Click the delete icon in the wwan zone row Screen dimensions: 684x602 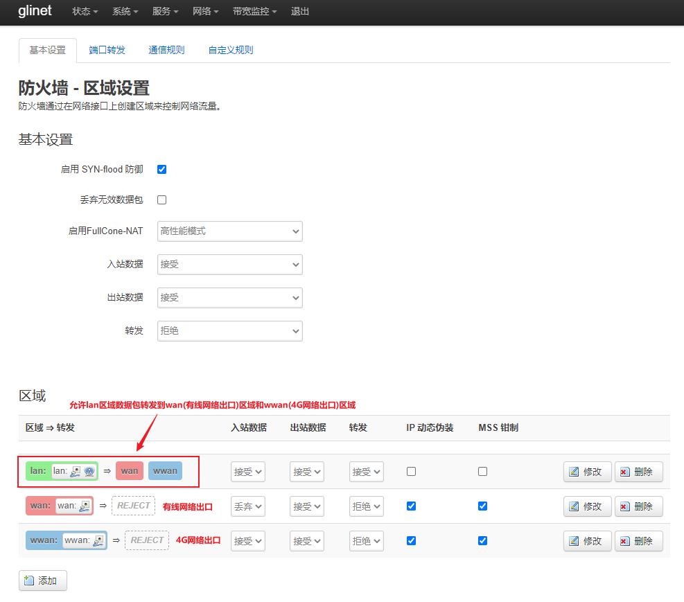[x=625, y=541]
